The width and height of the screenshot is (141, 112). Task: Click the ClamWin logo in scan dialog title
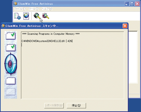[3, 26]
